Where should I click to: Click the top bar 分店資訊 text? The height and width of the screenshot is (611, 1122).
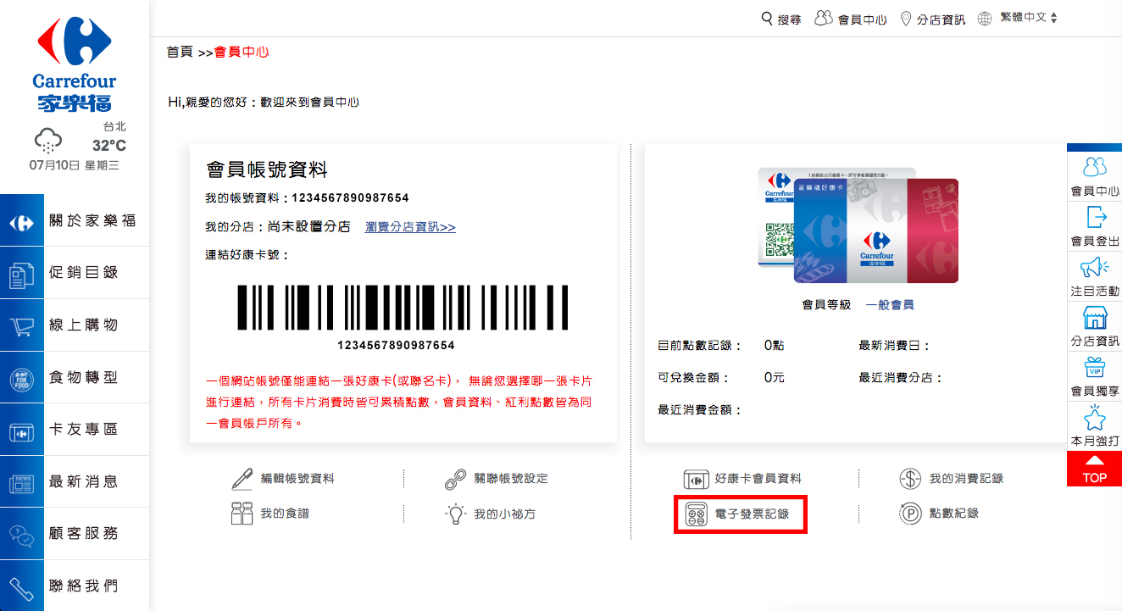(941, 19)
